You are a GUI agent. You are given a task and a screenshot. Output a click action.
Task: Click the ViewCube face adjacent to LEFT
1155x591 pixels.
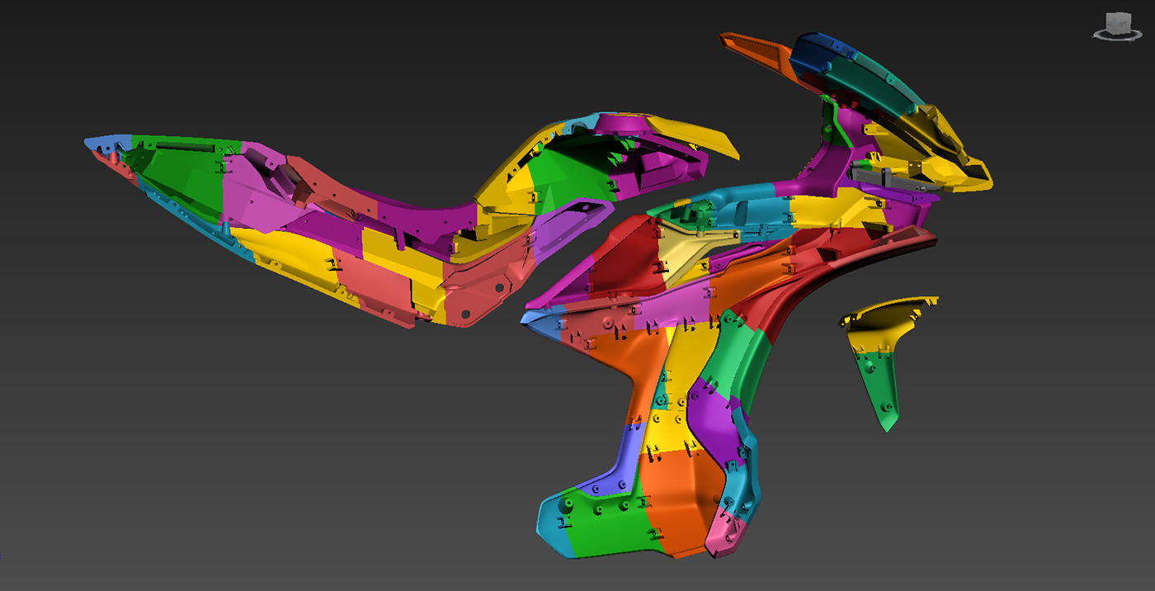tap(1110, 23)
